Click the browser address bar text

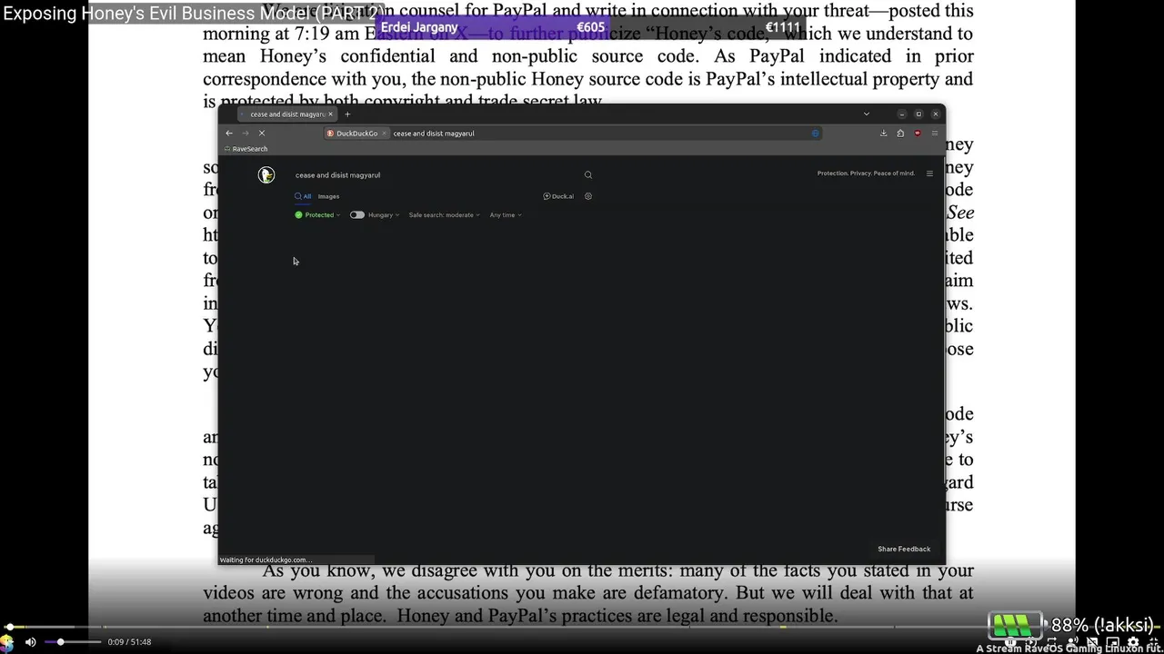point(434,134)
